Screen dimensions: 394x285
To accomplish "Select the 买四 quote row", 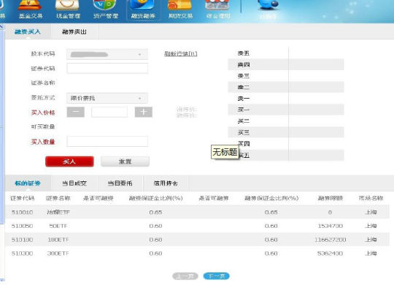I will [286, 143].
